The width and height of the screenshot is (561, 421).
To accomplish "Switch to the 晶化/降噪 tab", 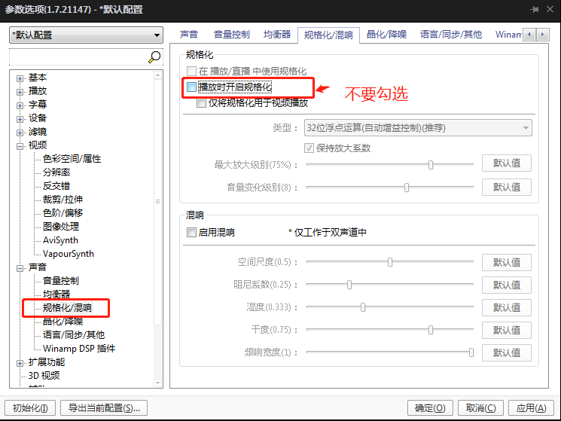I will (x=386, y=35).
